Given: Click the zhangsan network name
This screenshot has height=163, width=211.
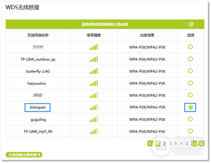Looking at the screenshot, I should (38, 107).
